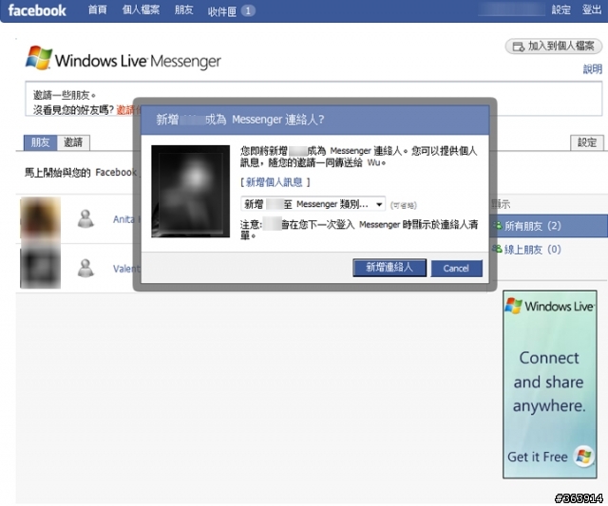Open 個人檔案 in the top navigation
Viewport: 608px width, 506px height.
click(x=141, y=9)
